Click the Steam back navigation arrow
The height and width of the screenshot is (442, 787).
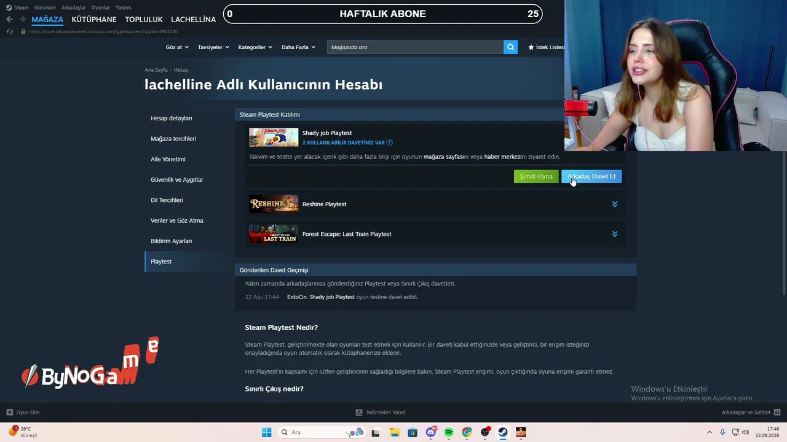click(9, 20)
